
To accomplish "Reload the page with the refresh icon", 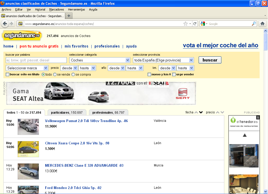I will click(195, 24).
